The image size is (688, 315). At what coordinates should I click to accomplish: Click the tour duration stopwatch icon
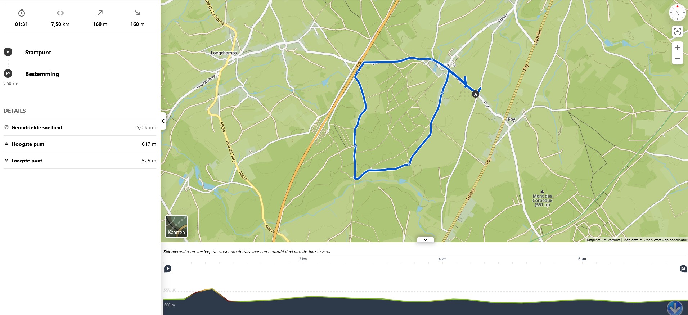(22, 13)
